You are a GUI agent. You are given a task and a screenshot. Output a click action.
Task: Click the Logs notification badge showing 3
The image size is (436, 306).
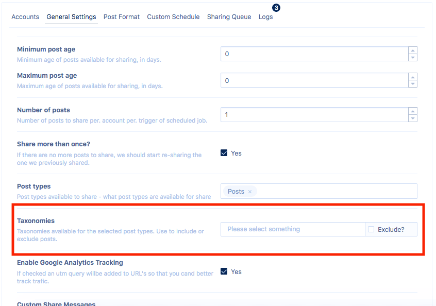pos(276,8)
